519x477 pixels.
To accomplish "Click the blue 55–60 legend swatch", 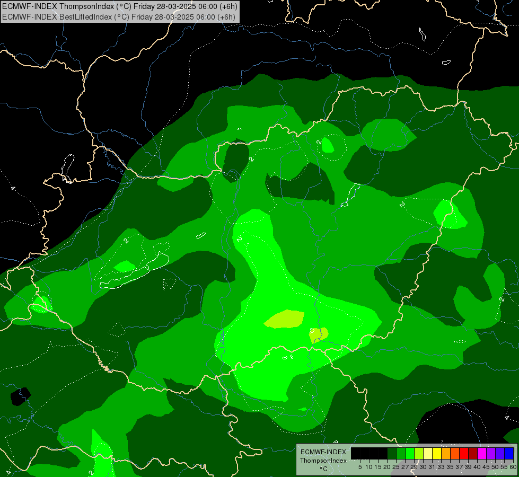I will (509, 453).
